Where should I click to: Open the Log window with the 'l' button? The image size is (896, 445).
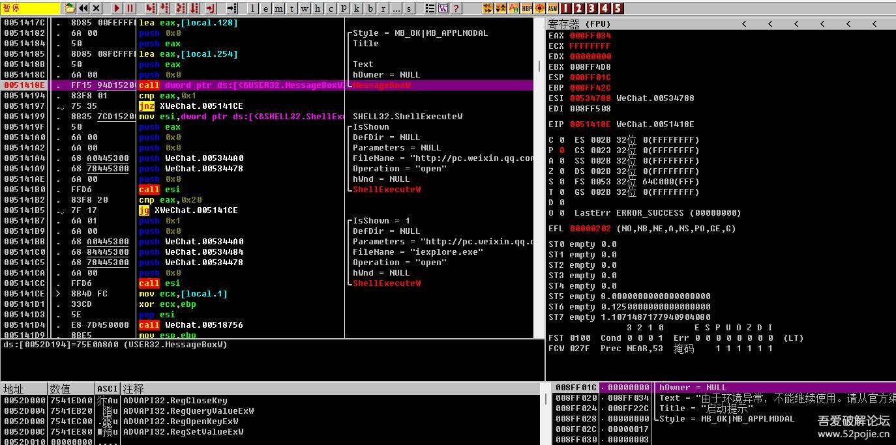pos(252,8)
